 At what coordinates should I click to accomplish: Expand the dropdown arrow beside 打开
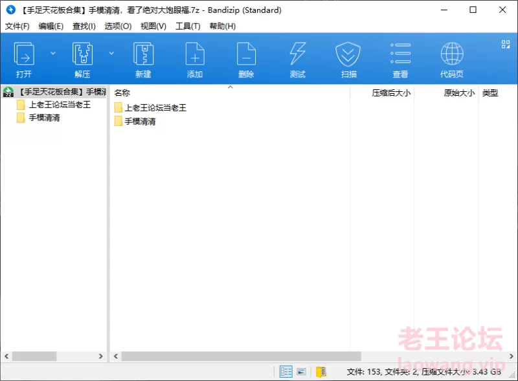pyautogui.click(x=53, y=53)
